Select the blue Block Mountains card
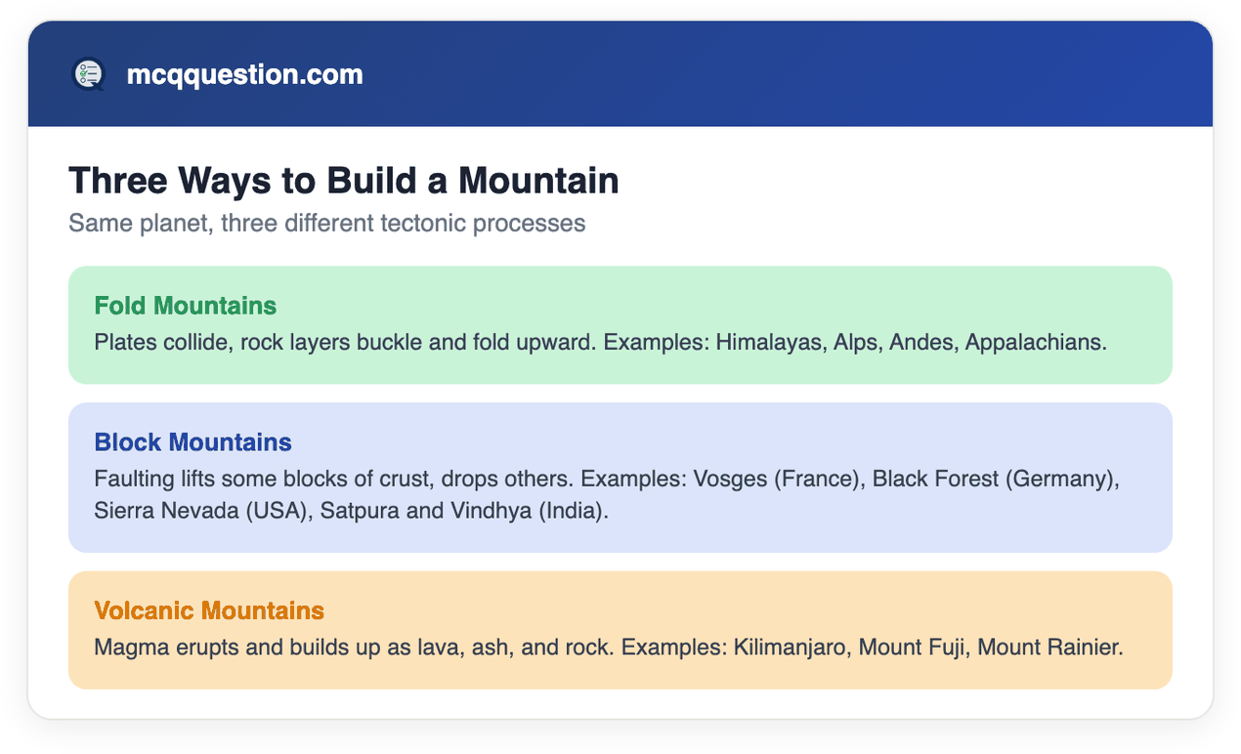 pos(620,478)
